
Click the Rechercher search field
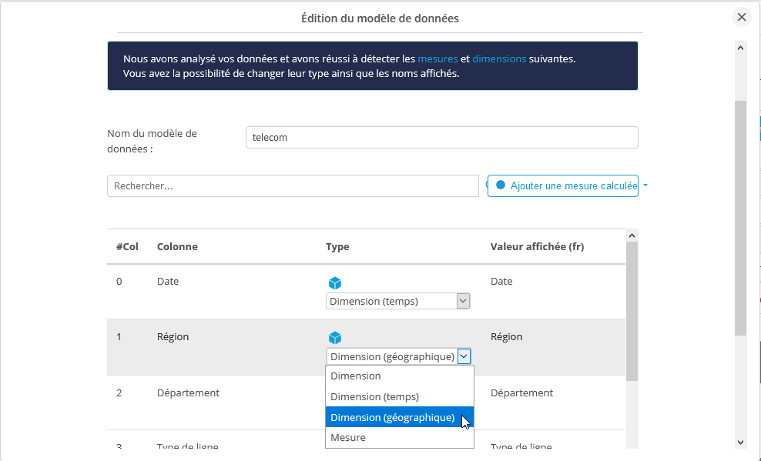point(293,185)
